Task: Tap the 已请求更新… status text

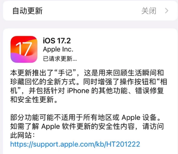Action: (60, 59)
